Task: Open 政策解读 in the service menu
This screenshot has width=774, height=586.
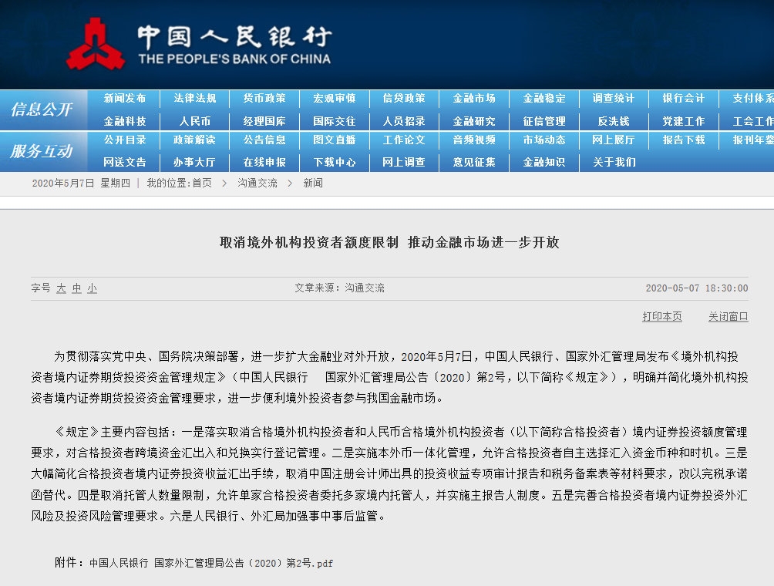Action: pos(195,140)
